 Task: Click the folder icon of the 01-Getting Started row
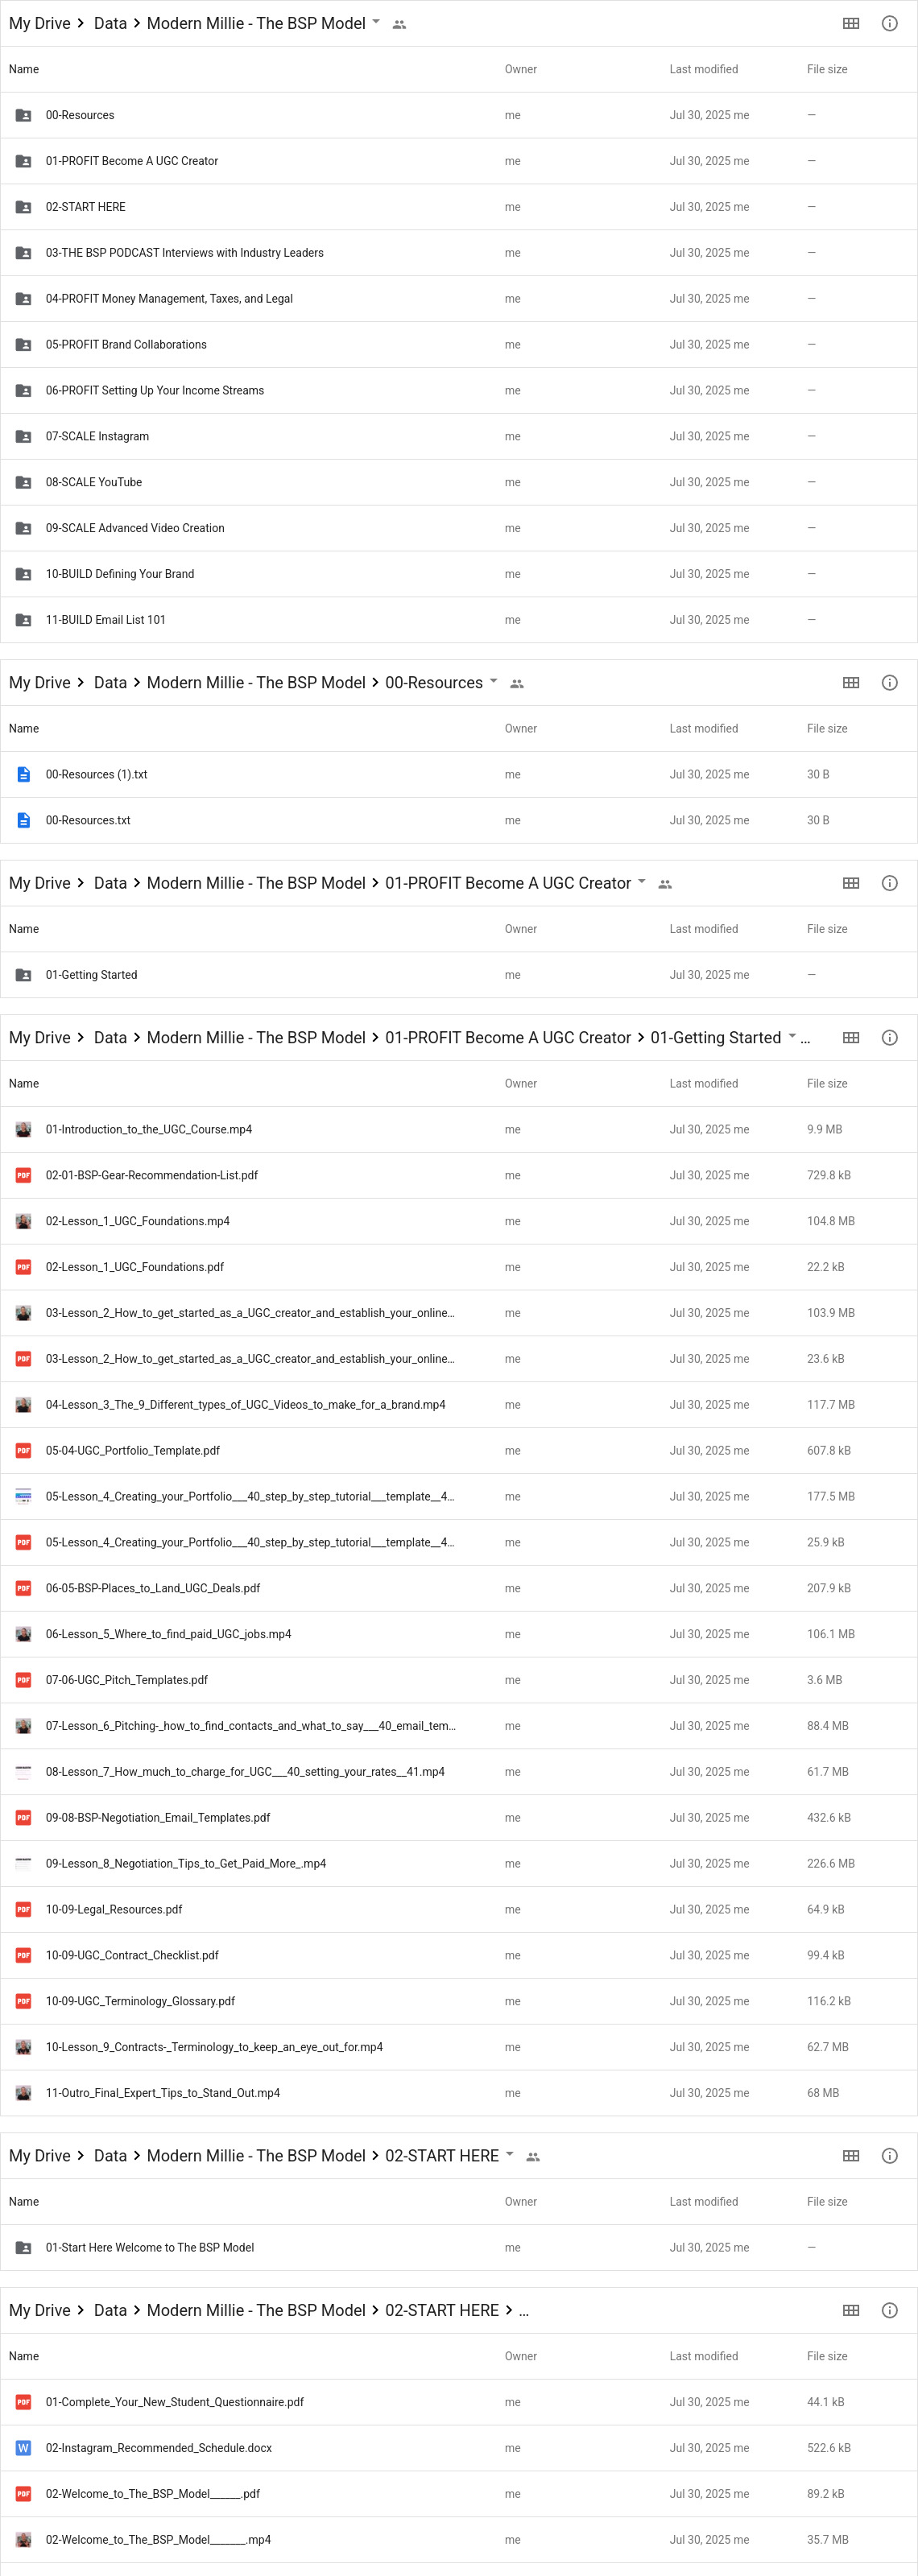[23, 975]
